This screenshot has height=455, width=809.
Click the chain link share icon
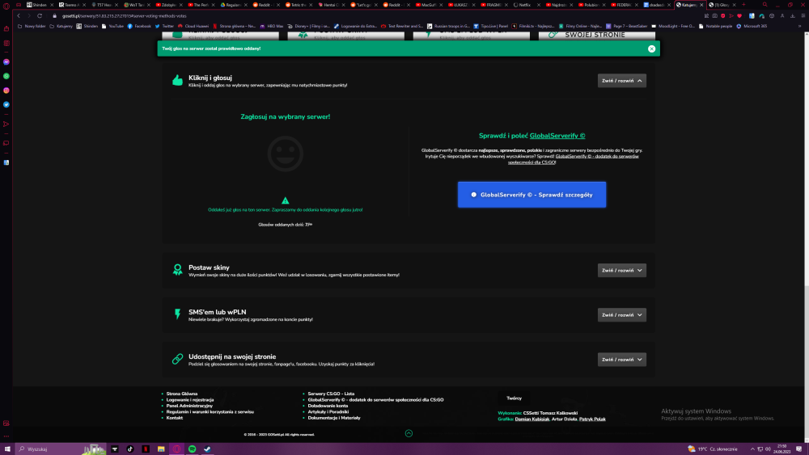[177, 359]
